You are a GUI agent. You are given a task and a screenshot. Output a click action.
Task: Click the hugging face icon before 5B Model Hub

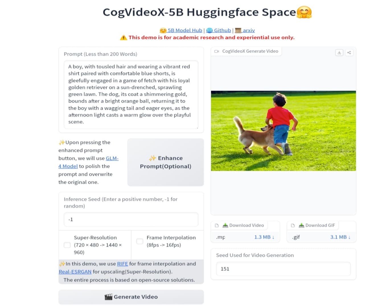point(163,30)
